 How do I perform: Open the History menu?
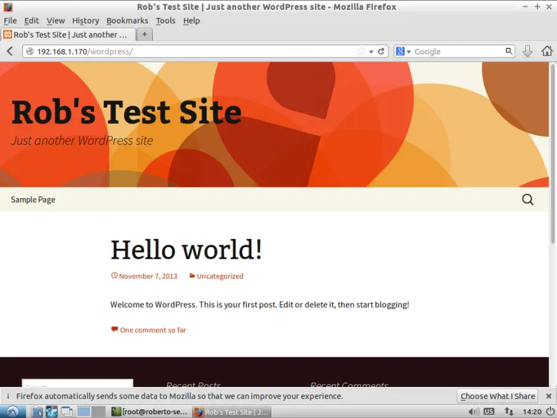85,20
